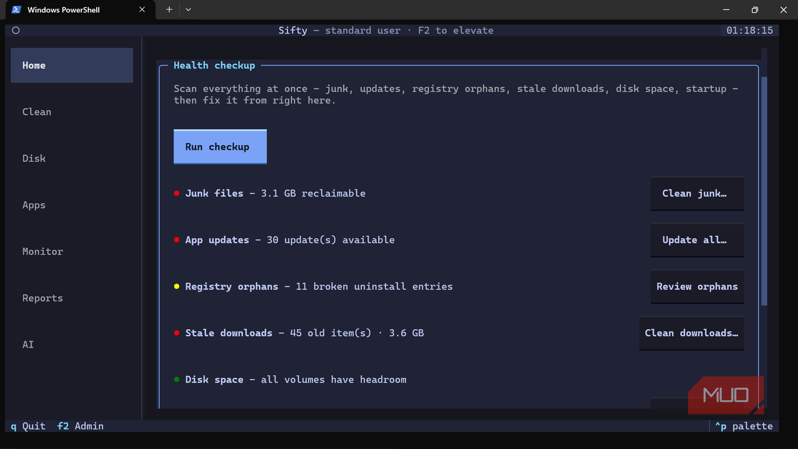
Task: Click the red dot beside Junk files
Action: point(177,193)
